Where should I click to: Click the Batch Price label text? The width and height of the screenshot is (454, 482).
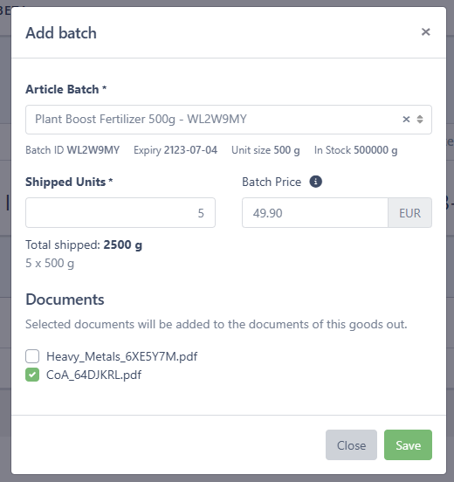coord(272,182)
